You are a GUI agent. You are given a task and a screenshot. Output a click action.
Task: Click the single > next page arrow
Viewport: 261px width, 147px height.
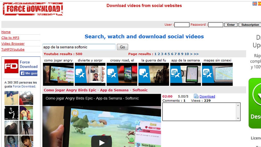click(191, 54)
